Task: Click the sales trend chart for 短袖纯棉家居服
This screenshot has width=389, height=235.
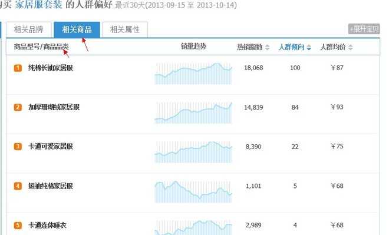Action: pos(193,191)
